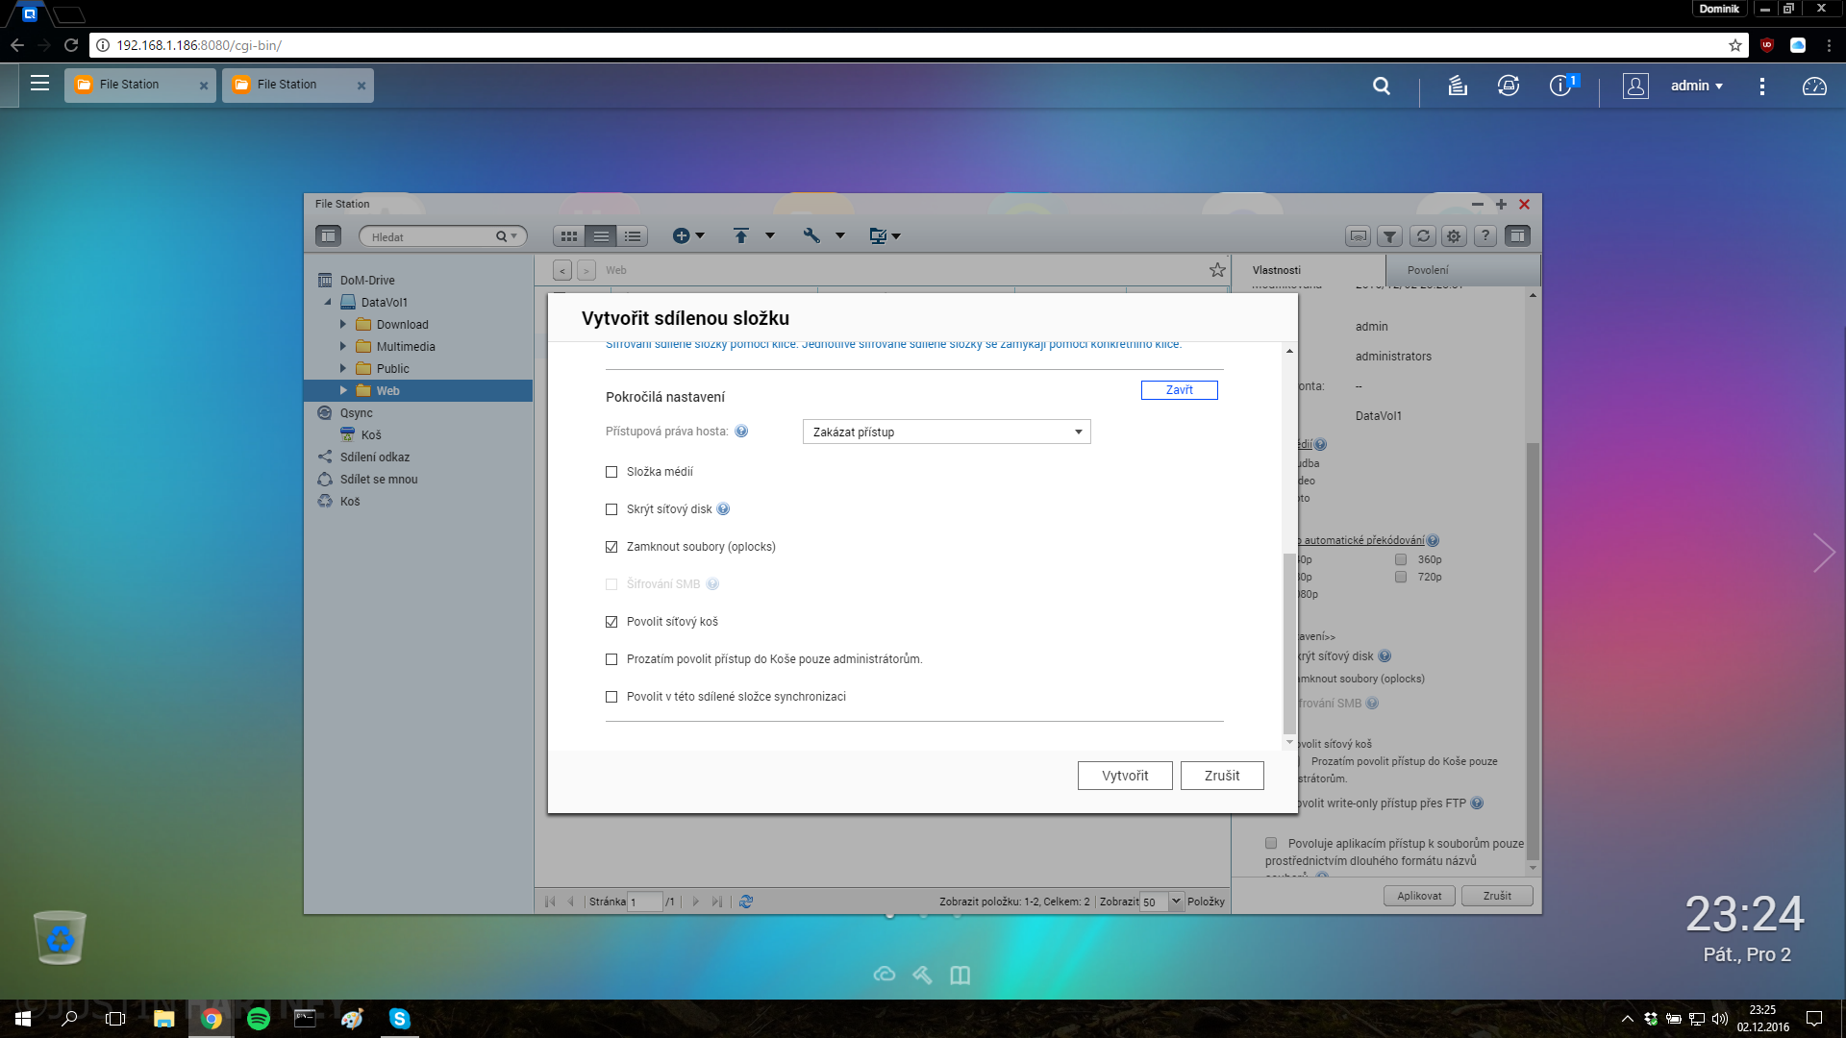Open the Zakázat přístup dropdown

pyautogui.click(x=946, y=432)
